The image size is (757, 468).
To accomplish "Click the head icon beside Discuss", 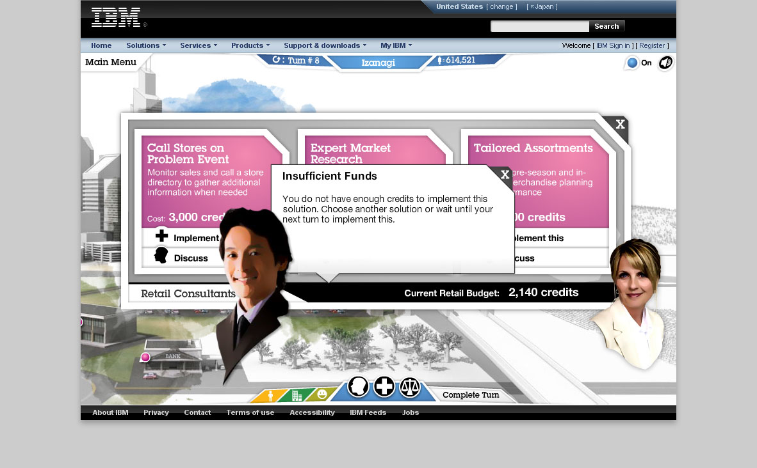I will 161,255.
